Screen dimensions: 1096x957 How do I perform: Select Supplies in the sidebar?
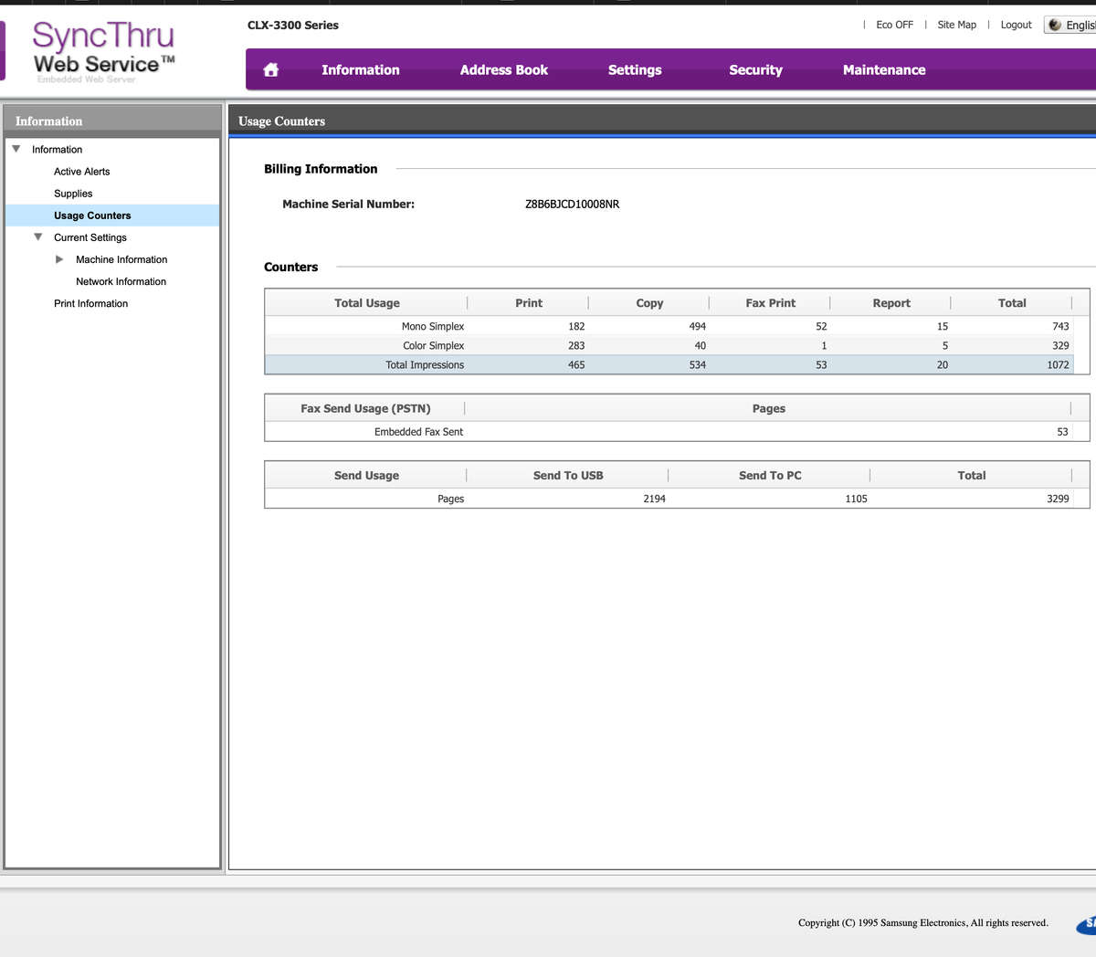(73, 194)
